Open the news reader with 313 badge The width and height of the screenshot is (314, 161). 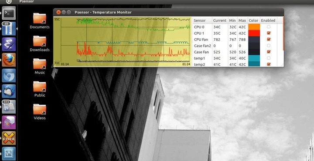point(9,107)
